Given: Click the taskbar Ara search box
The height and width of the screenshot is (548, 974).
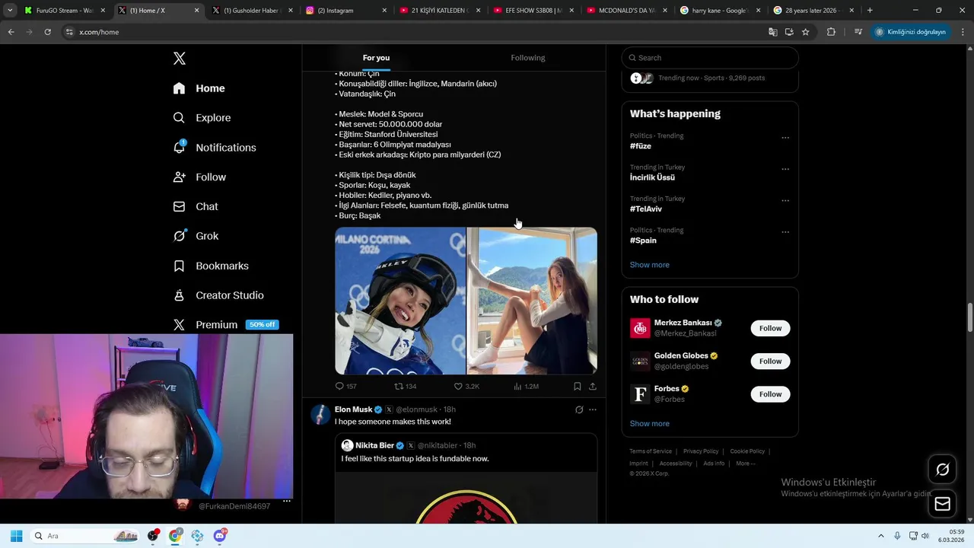Looking at the screenshot, I should point(86,536).
